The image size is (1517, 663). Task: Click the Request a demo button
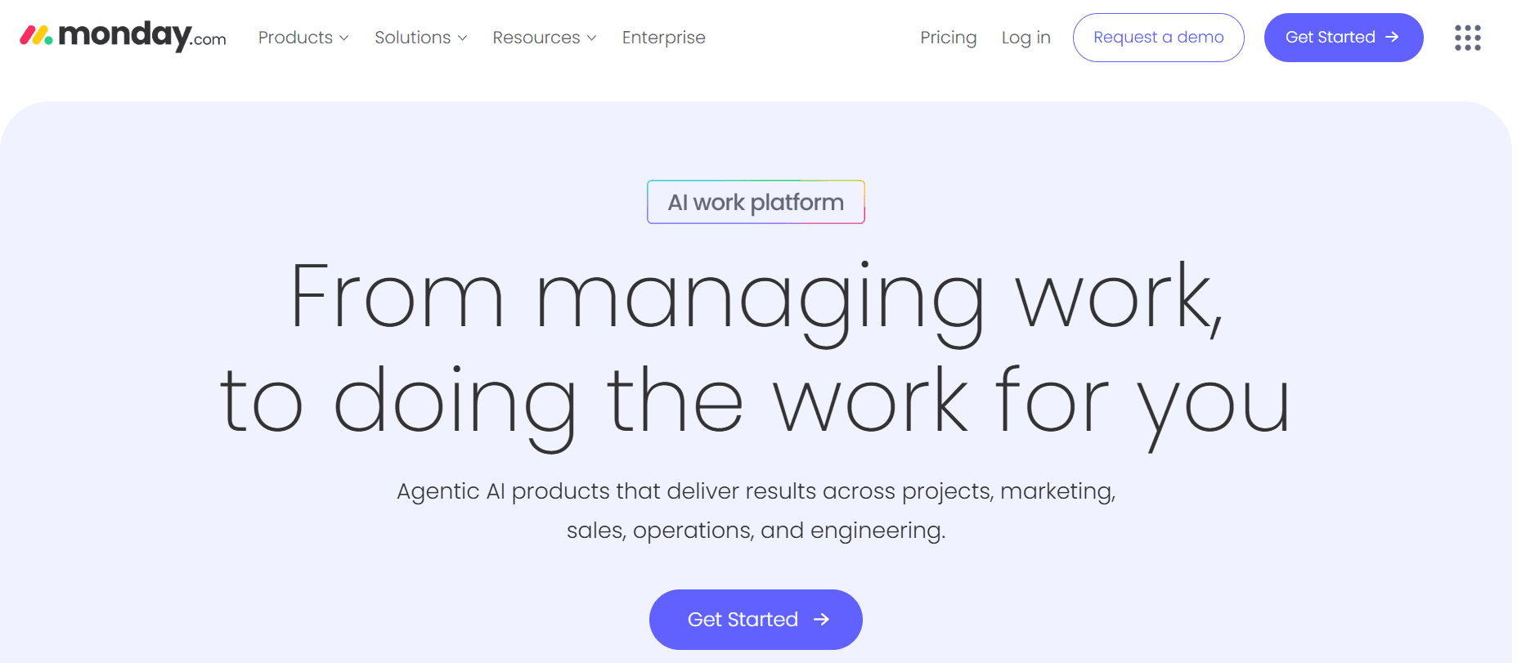click(x=1158, y=37)
